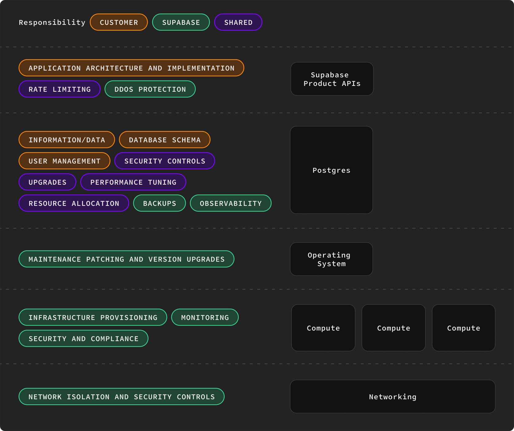Select the Operating System box
Viewport: 514px width, 431px height.
pos(331,259)
